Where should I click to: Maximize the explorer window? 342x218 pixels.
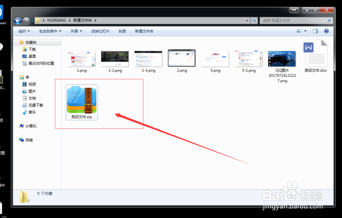click(315, 10)
